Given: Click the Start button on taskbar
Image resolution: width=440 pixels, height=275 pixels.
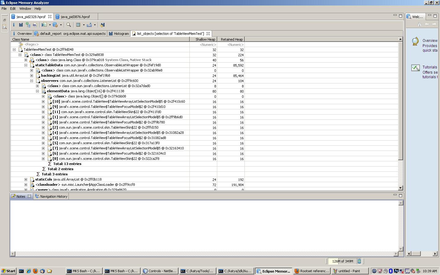Looking at the screenshot, I should tap(8, 271).
